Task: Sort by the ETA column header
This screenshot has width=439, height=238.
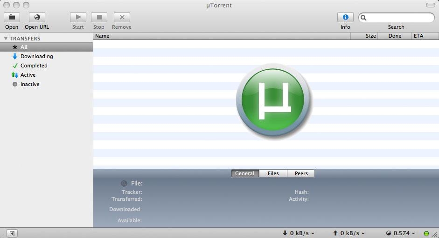Action: point(425,36)
